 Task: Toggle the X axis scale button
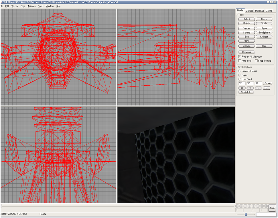click(242, 88)
